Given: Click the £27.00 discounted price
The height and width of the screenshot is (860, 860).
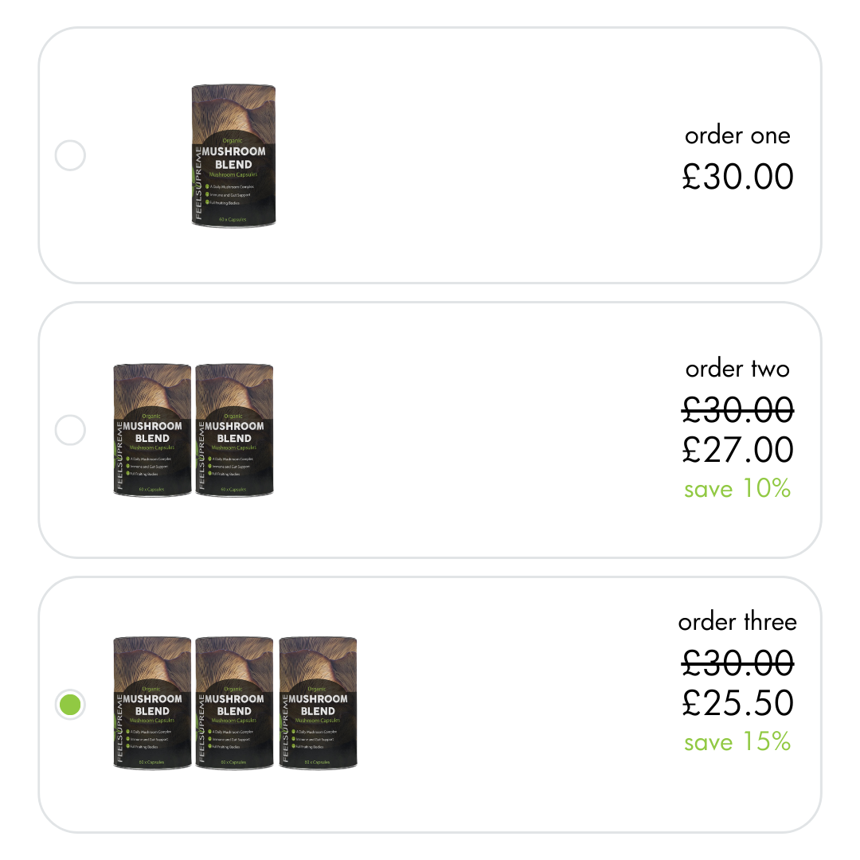Looking at the screenshot, I should click(738, 449).
